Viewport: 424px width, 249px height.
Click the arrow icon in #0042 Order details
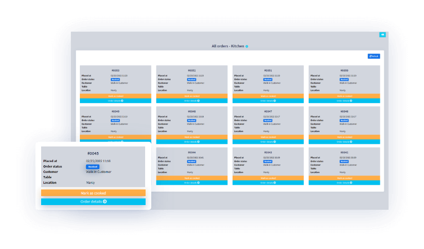(351, 182)
